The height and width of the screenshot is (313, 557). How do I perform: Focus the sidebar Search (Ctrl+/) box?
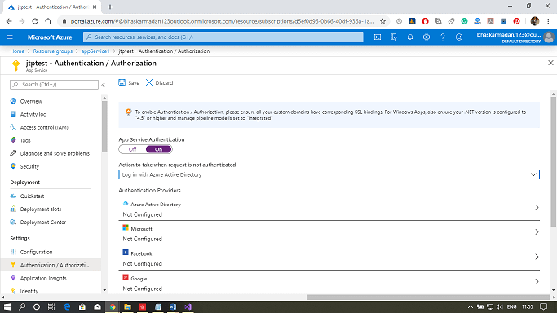coord(55,85)
